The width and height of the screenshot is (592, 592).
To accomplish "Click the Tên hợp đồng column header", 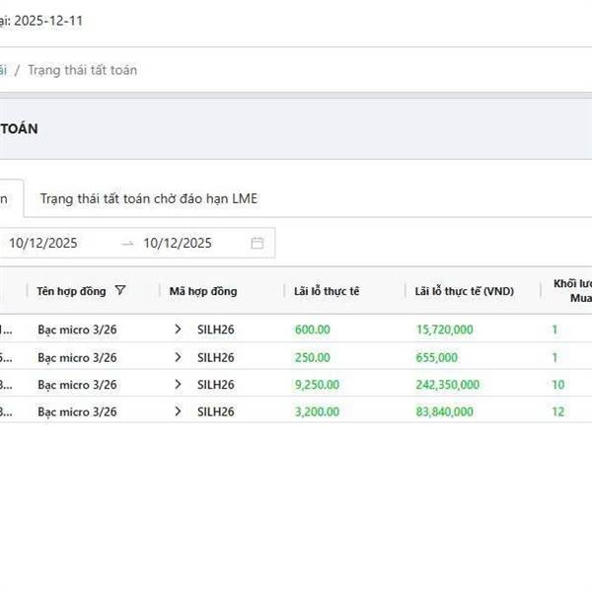I will 73,291.
